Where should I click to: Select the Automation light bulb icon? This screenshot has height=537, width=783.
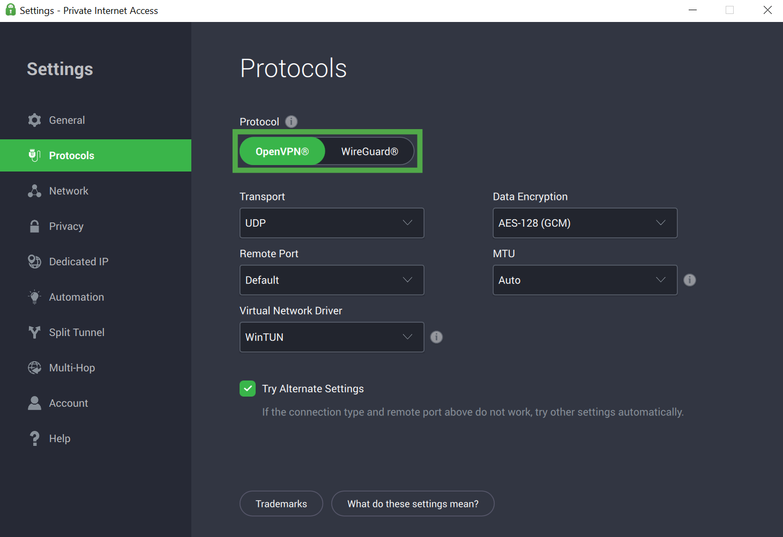(35, 297)
